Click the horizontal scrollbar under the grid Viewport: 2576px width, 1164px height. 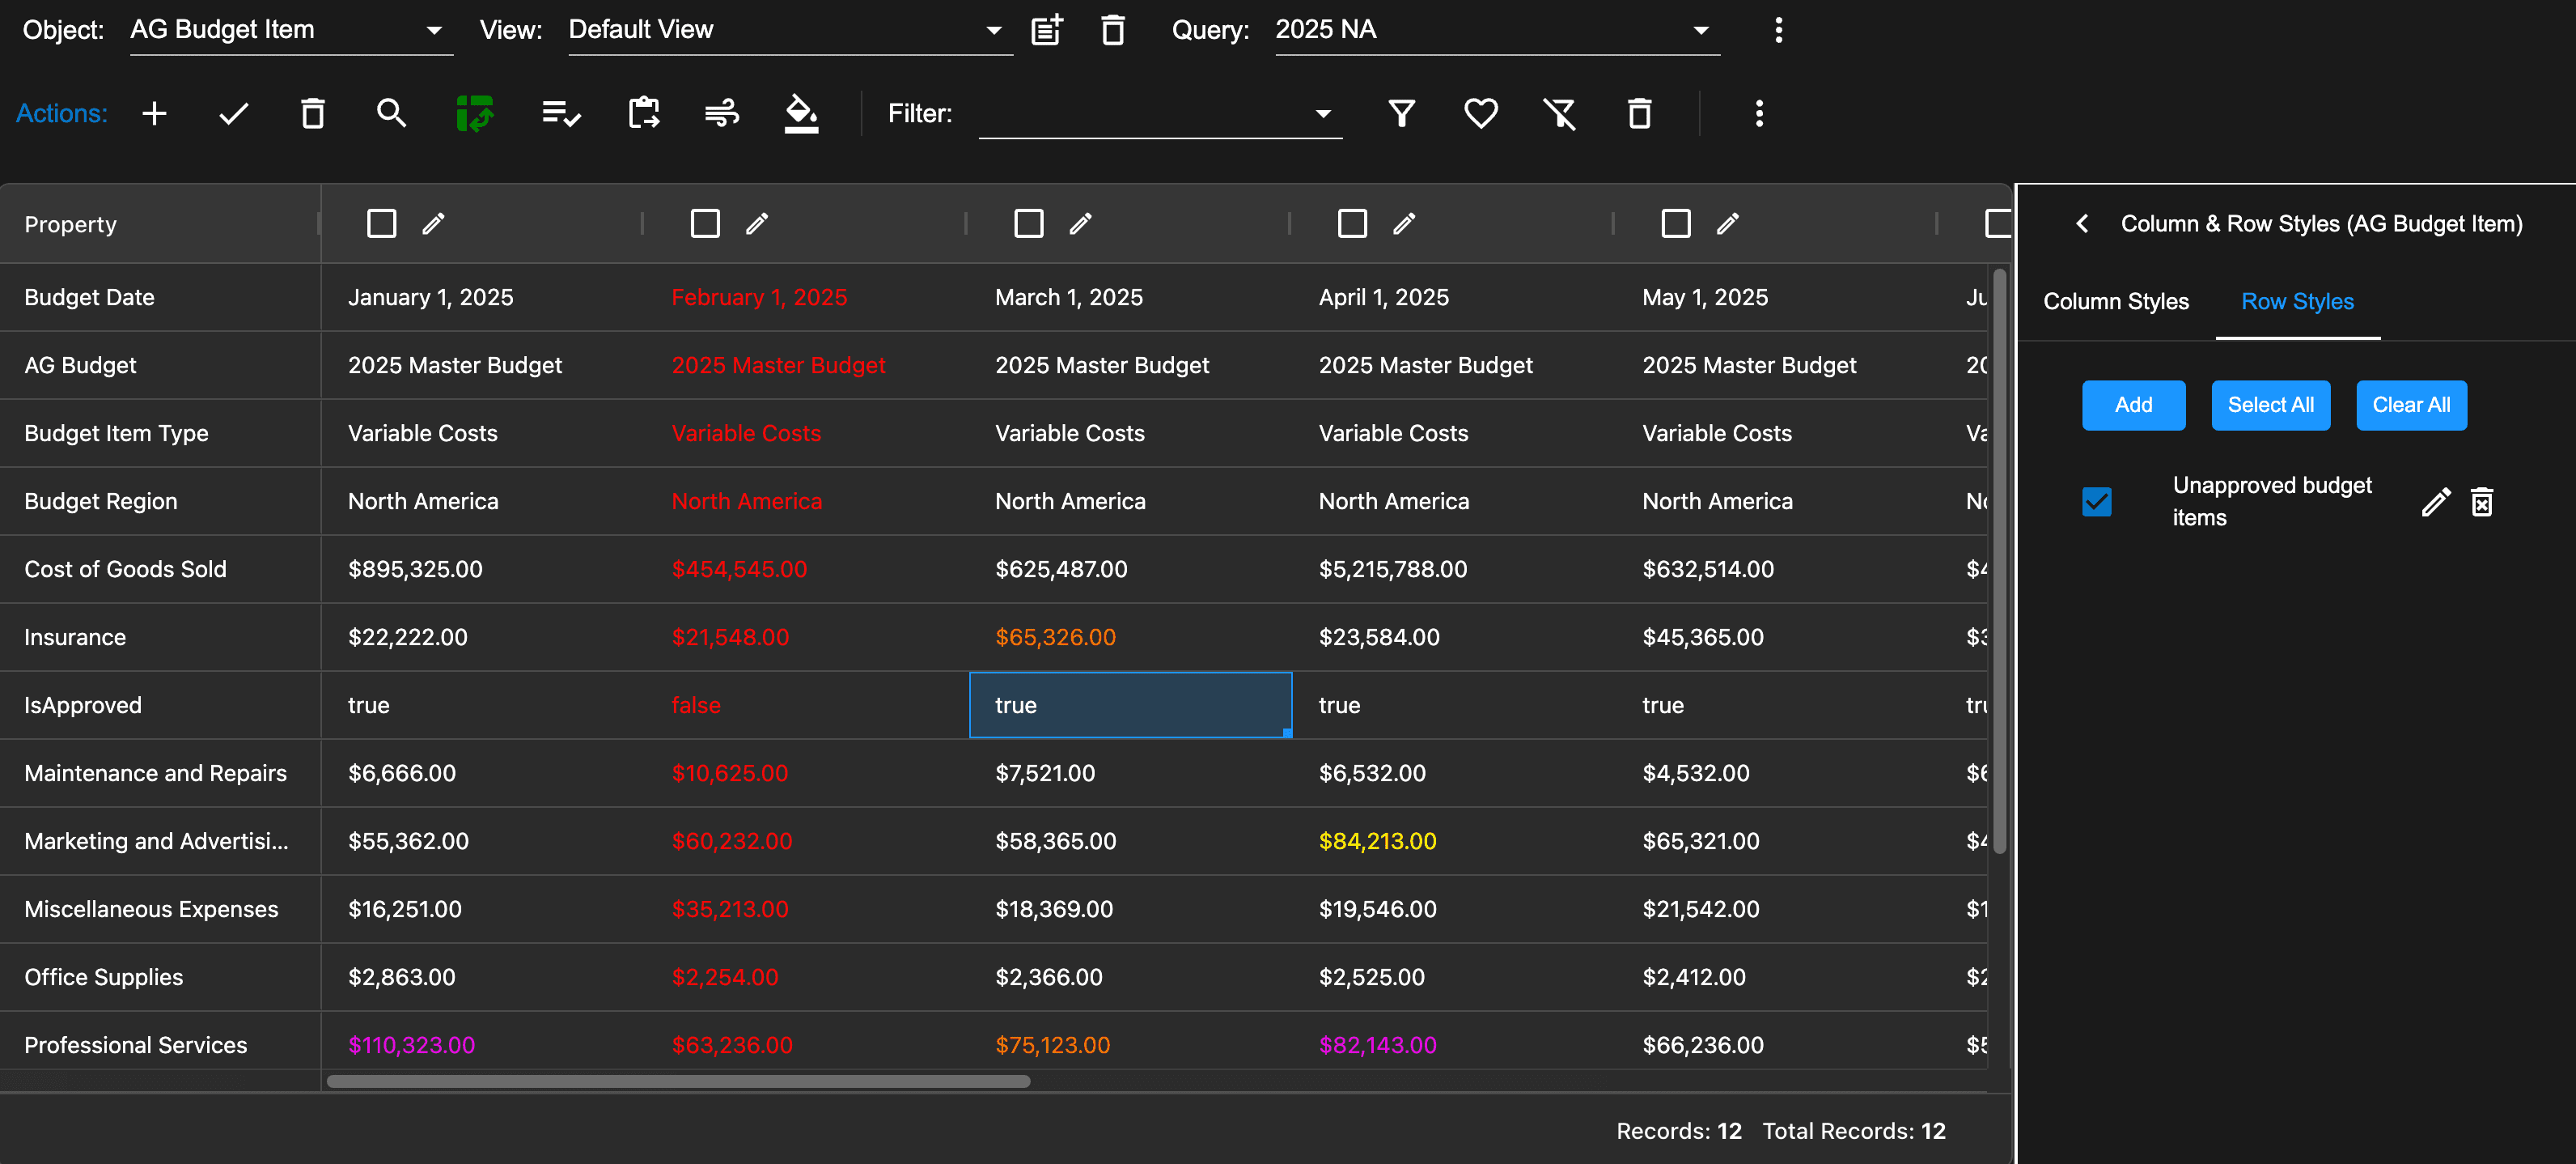678,1081
